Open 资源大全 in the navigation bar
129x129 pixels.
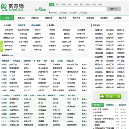[21, 18]
